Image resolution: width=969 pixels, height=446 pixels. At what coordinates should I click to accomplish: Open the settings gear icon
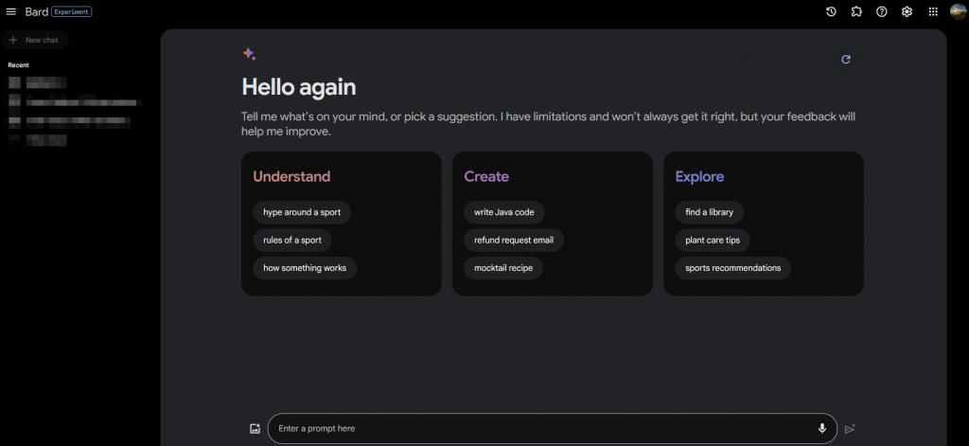pos(907,11)
